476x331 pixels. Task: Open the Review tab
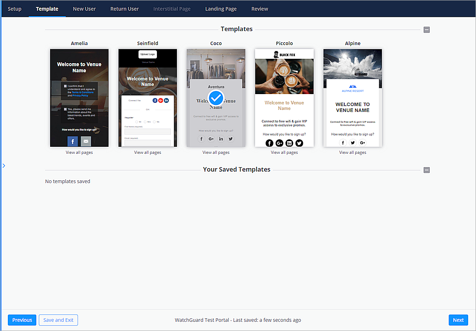point(259,8)
